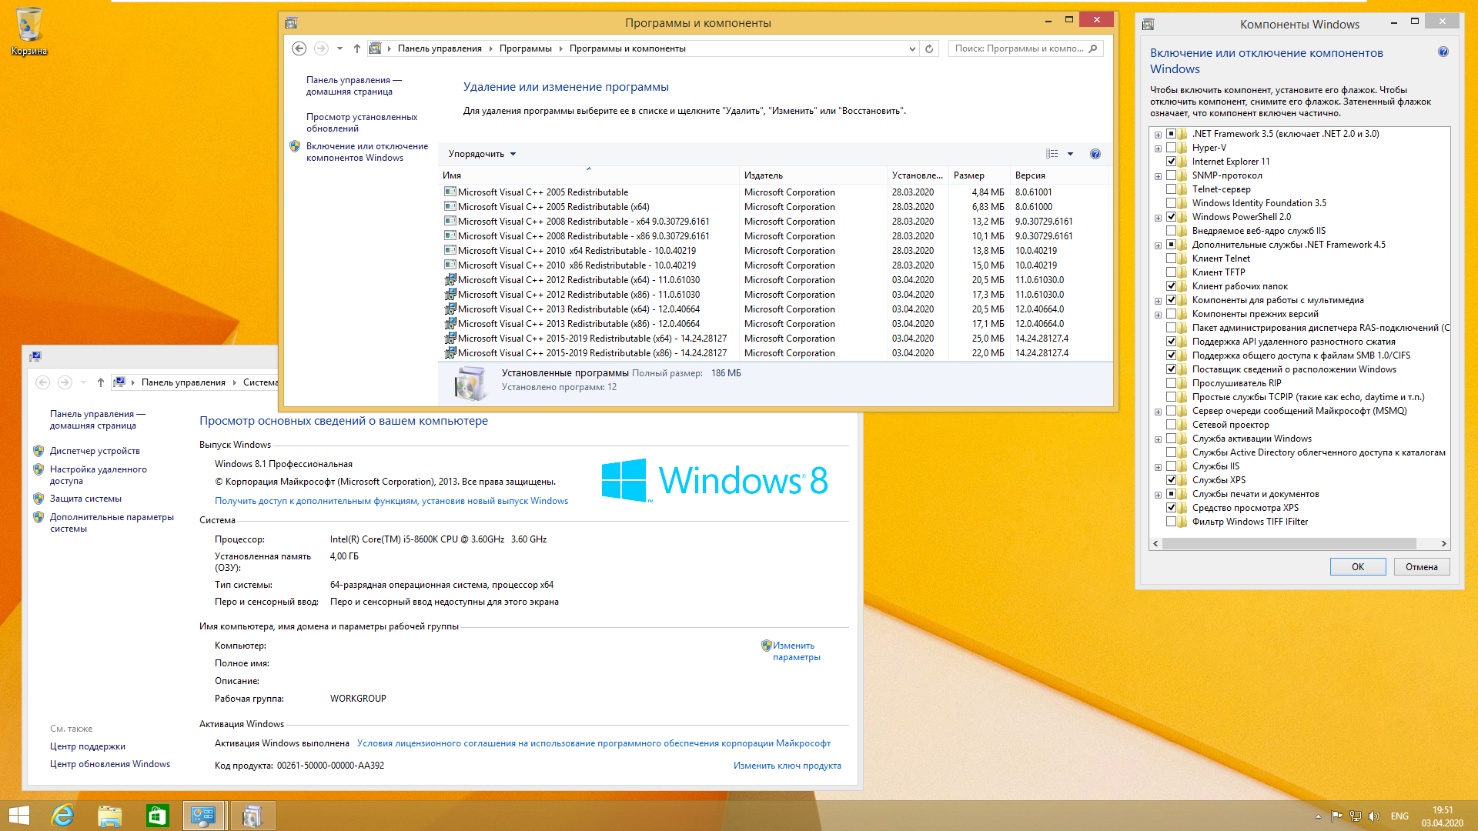Open File Explorer from taskbar
This screenshot has height=831, width=1478.
(110, 816)
